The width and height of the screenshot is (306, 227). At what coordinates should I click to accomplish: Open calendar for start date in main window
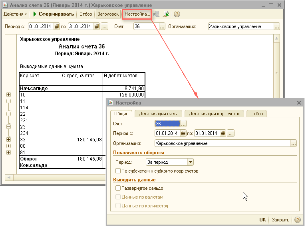[x=57, y=26]
